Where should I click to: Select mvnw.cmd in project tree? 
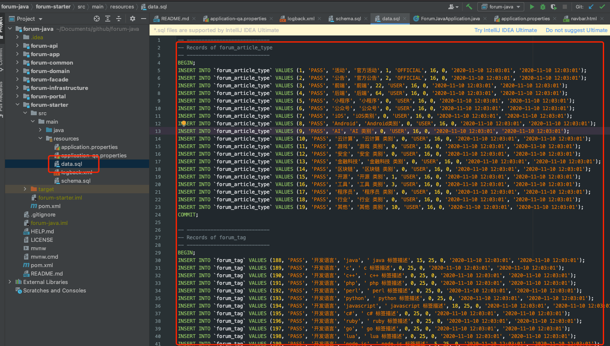point(44,257)
